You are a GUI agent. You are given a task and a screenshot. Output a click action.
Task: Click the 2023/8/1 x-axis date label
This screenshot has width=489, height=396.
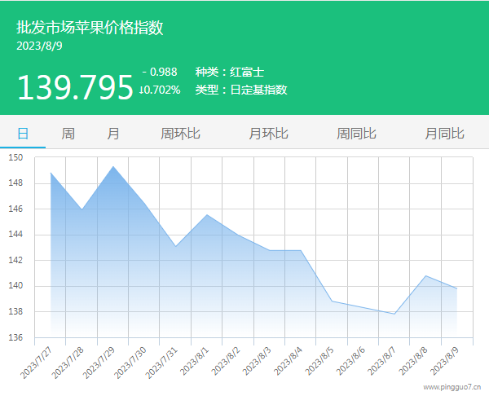coord(194,359)
